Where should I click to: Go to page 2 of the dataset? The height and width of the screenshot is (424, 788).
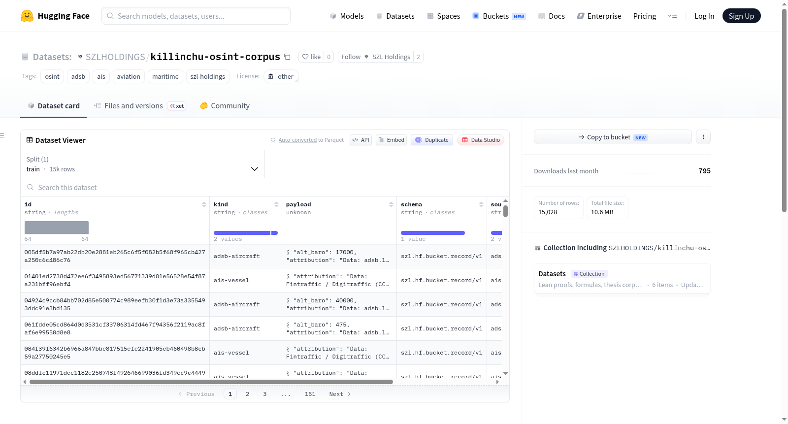(247, 394)
